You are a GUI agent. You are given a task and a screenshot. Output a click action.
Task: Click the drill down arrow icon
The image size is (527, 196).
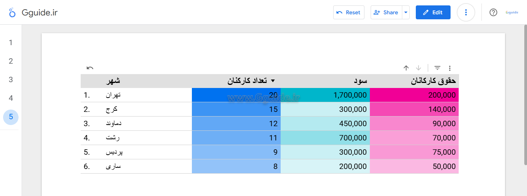click(419, 68)
